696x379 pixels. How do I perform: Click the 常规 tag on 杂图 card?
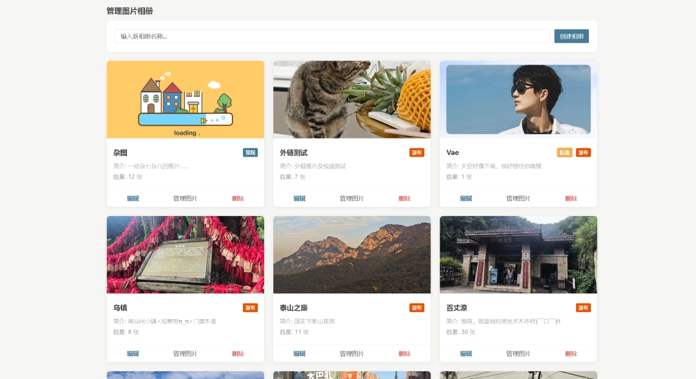click(250, 153)
